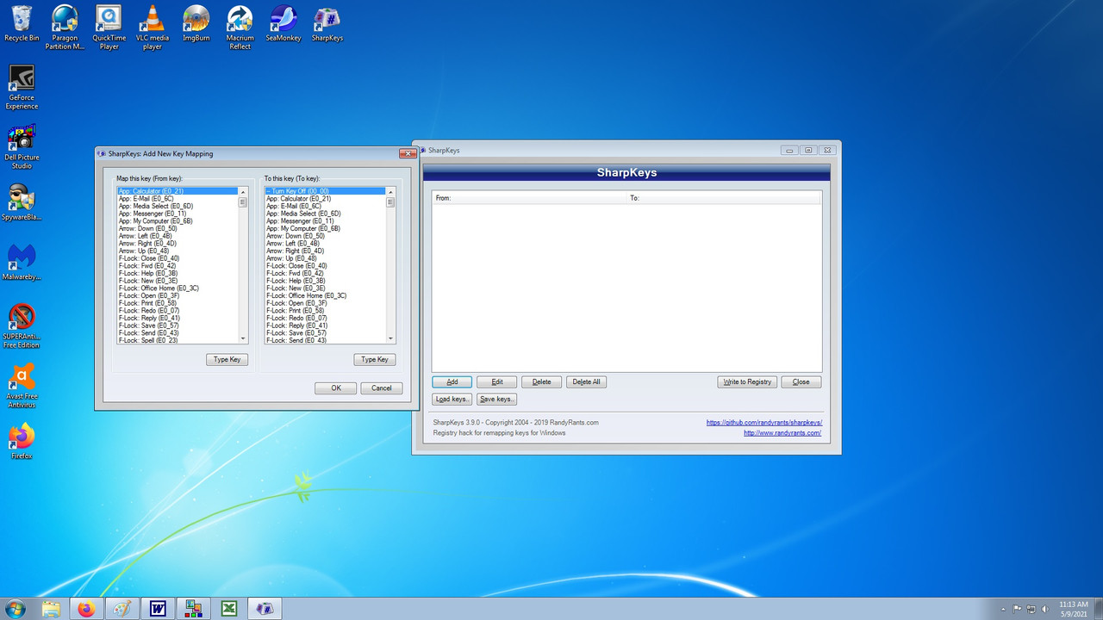Switch to Firefox on the taskbar
Viewport: 1103px width, 620px height.
(86, 609)
